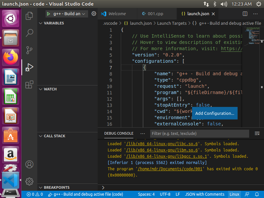The width and height of the screenshot is (264, 198).
Task: Start debugging with green play button
Action: pyautogui.click(x=49, y=14)
